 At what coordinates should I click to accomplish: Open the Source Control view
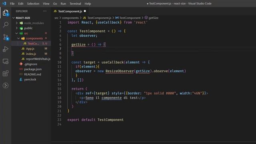(6, 37)
